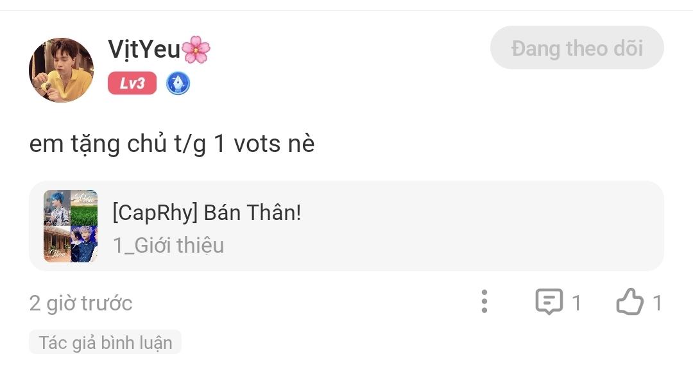Click the green field image in cover collage
Image resolution: width=693 pixels, height=372 pixels.
pyautogui.click(x=84, y=214)
